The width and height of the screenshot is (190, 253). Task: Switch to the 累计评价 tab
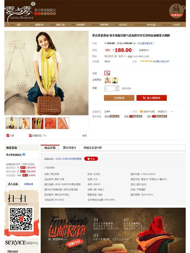69,148
